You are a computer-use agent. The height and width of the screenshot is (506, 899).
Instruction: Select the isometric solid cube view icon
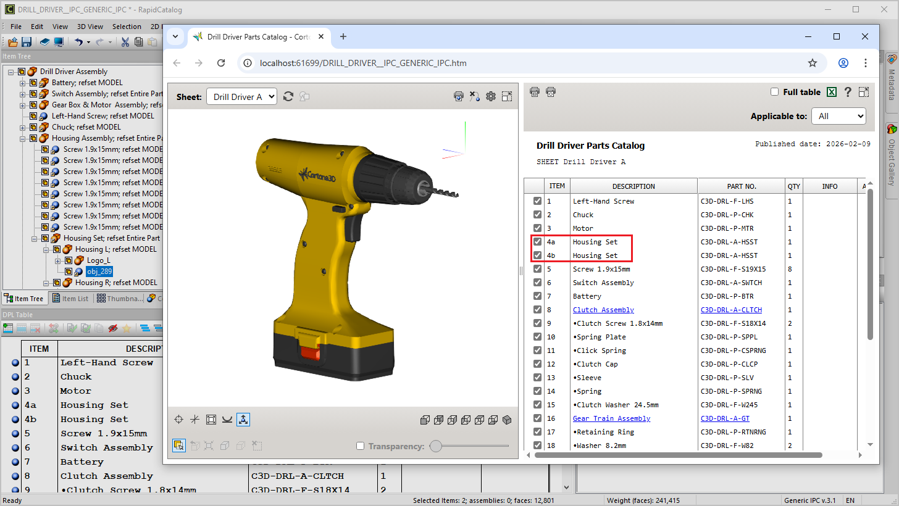click(507, 420)
